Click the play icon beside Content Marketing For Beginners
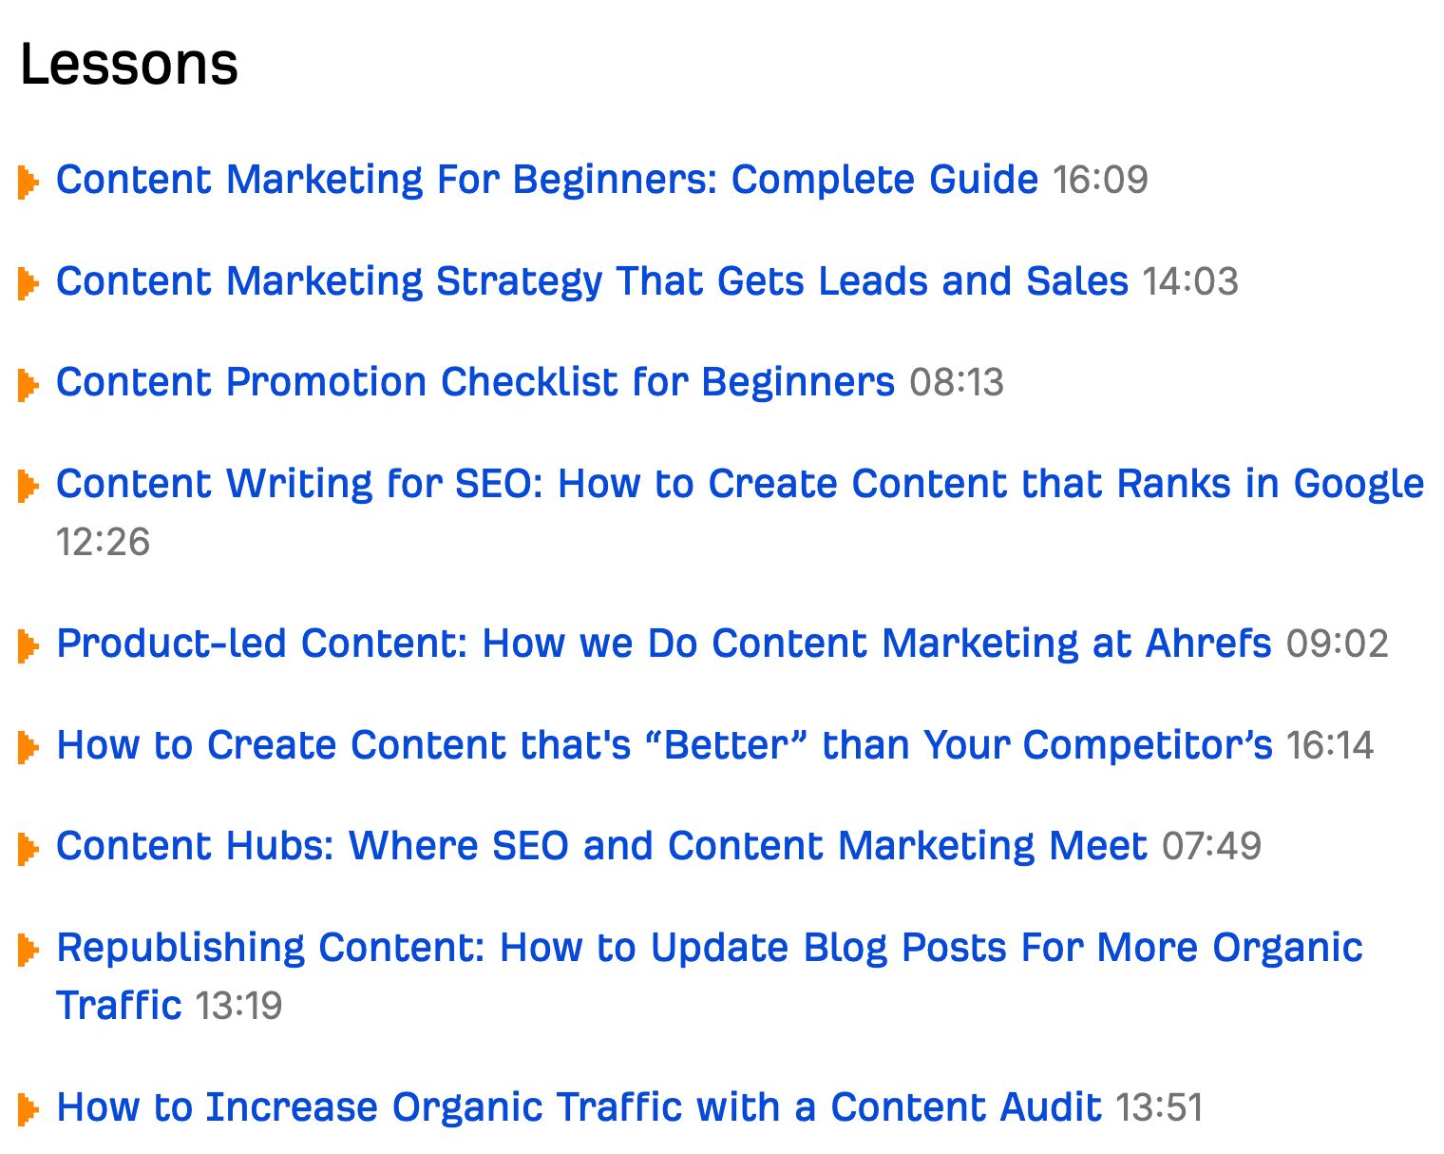1444x1154 pixels. [x=28, y=181]
